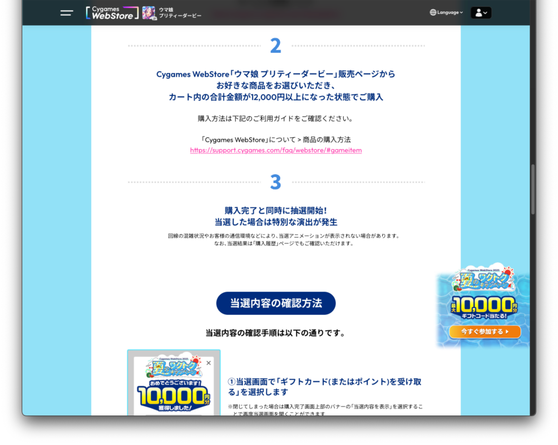
Task: Expand the account menu chevron
Action: 486,13
